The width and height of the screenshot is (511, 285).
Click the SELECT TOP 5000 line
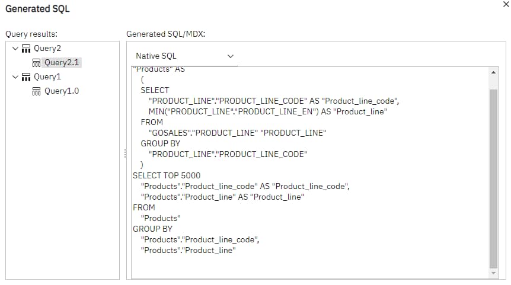[167, 175]
